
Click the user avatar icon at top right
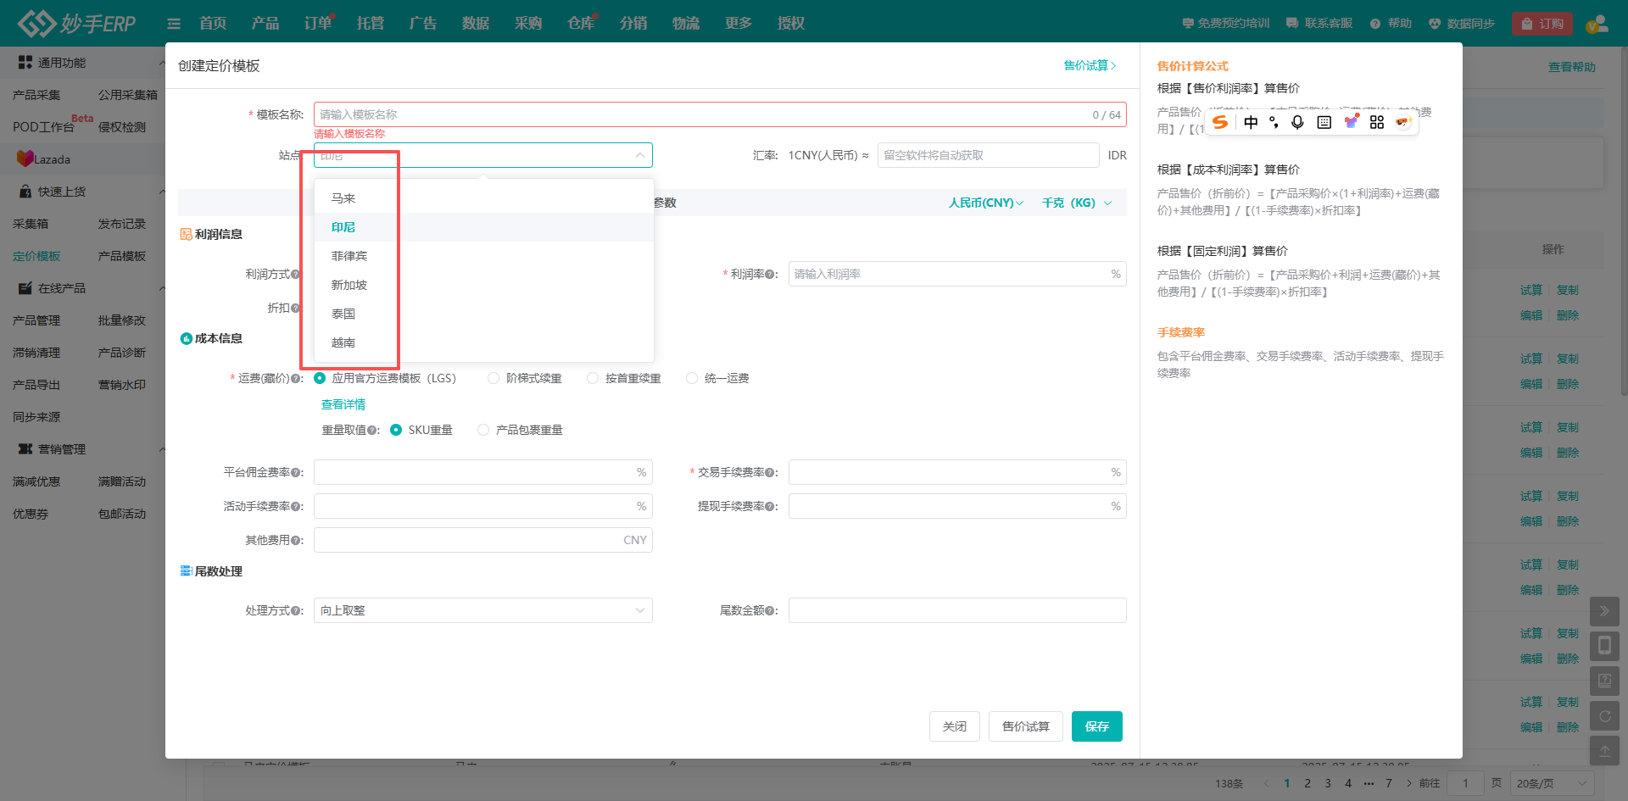pyautogui.click(x=1597, y=24)
